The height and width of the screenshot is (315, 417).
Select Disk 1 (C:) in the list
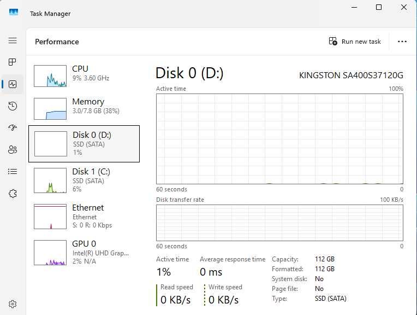(x=84, y=180)
